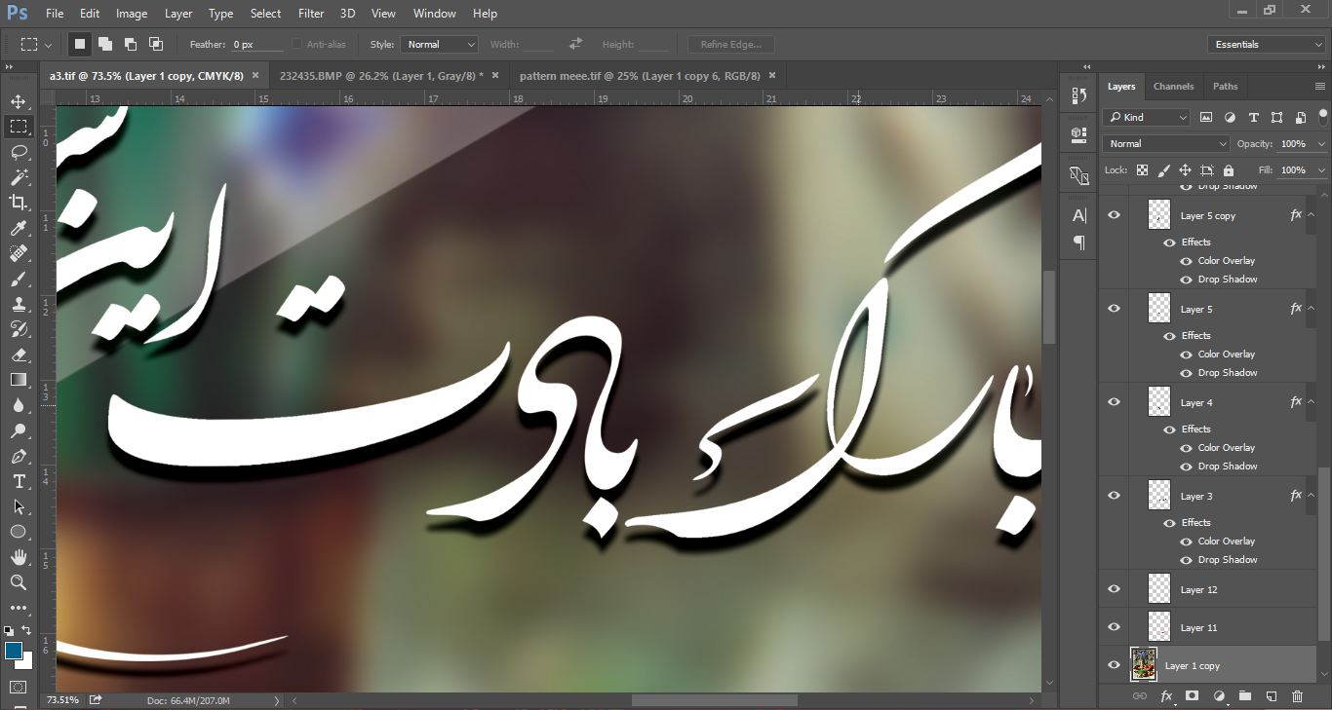Select the Healing Brush tool

(18, 253)
